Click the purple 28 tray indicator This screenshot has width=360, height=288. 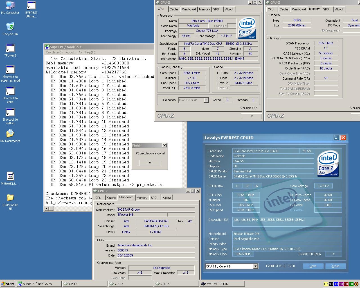click(x=341, y=284)
